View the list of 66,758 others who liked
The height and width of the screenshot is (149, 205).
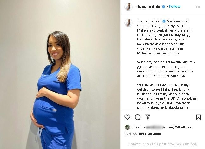click(180, 127)
